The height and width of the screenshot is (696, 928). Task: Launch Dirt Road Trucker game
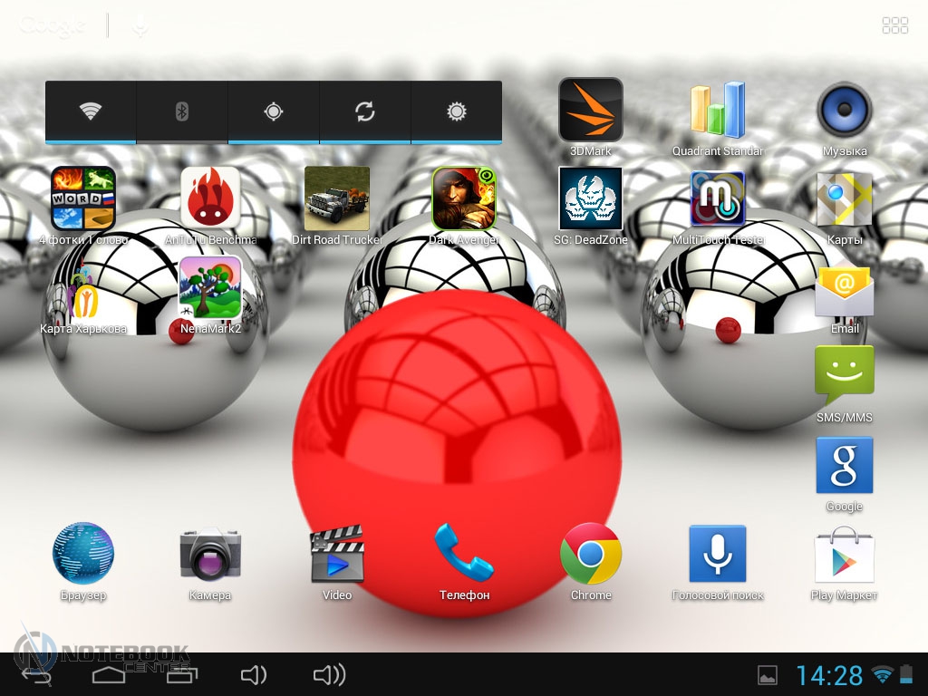click(337, 198)
